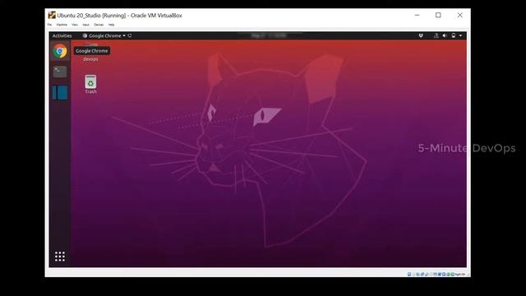Open the VirtualBox View menu
Viewport: 526px width, 296px height.
tap(75, 25)
